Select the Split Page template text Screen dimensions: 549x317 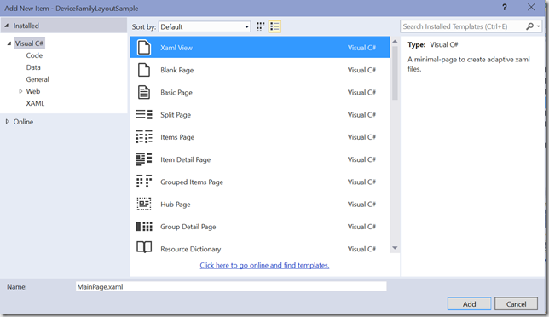[176, 115]
